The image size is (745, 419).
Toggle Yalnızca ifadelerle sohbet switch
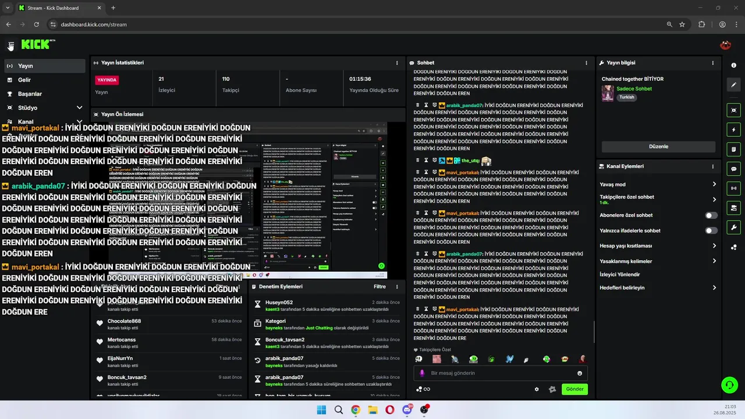[x=711, y=230]
